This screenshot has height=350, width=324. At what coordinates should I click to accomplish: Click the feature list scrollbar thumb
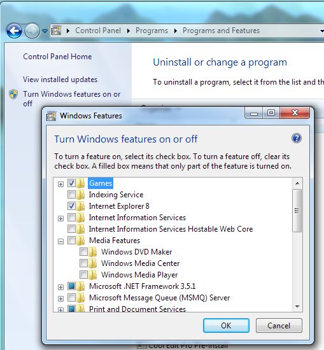(297, 211)
